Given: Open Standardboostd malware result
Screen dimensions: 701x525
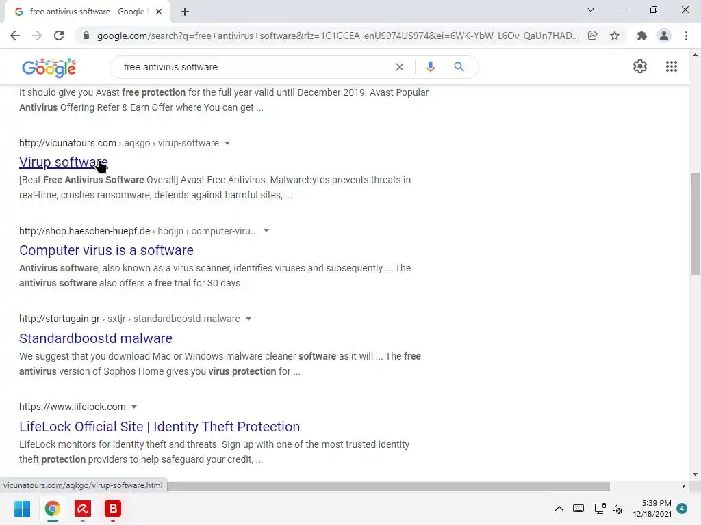Looking at the screenshot, I should click(x=96, y=338).
